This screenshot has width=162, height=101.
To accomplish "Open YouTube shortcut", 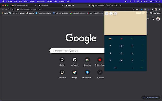I will point(100,62).
